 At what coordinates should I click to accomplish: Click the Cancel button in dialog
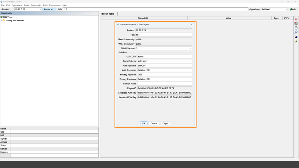[x=154, y=124]
